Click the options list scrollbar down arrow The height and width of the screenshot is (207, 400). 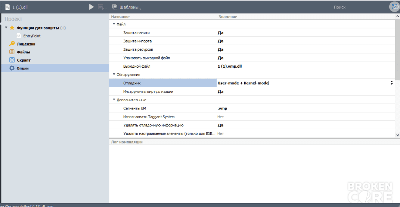click(397, 135)
